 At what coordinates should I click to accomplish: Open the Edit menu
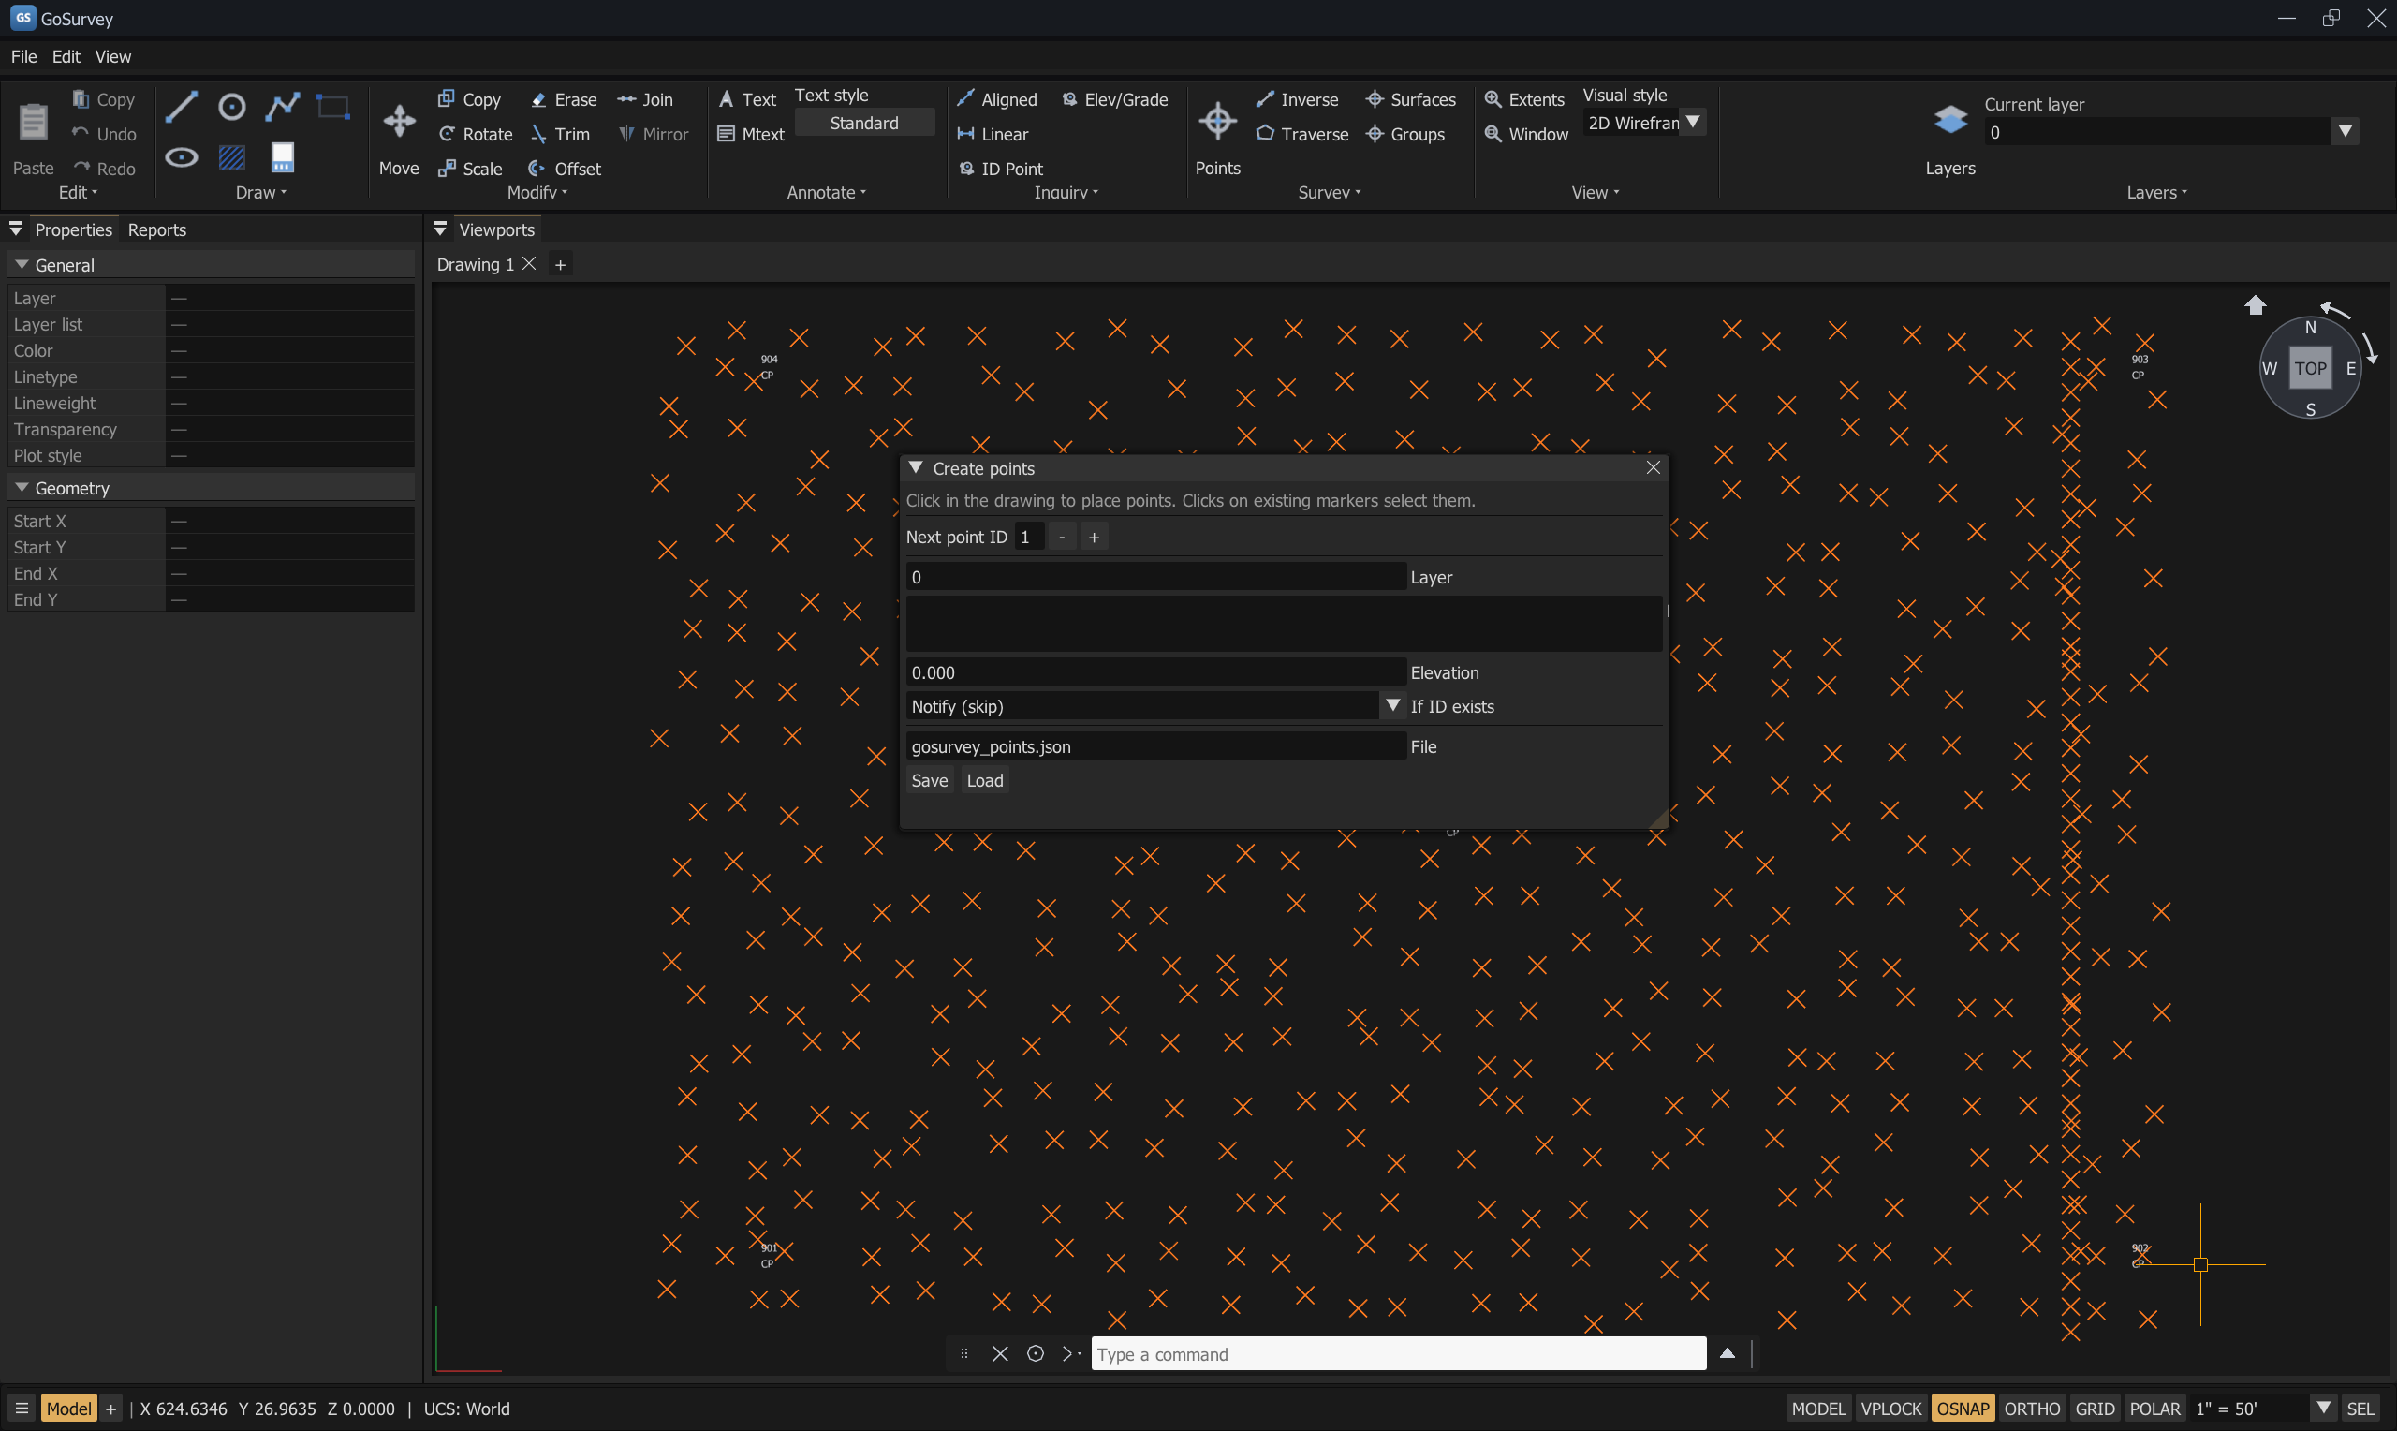pyautogui.click(x=66, y=57)
